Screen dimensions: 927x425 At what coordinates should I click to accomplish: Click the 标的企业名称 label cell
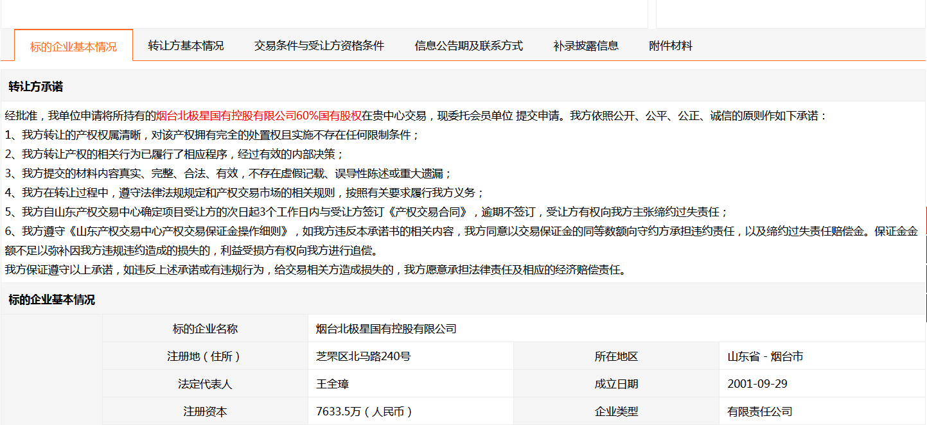[x=205, y=329]
